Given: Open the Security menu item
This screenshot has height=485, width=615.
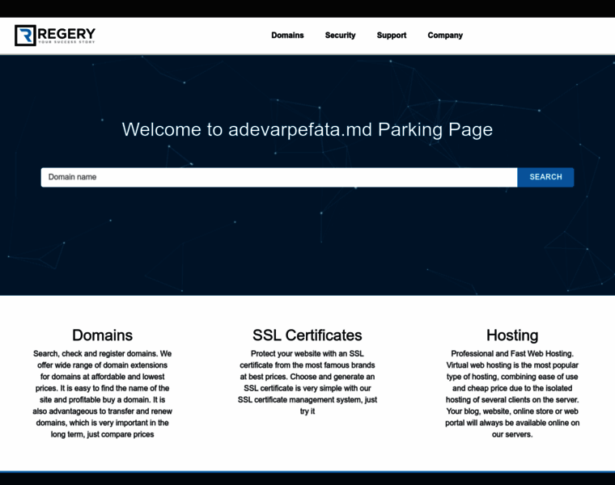Looking at the screenshot, I should click(x=340, y=36).
